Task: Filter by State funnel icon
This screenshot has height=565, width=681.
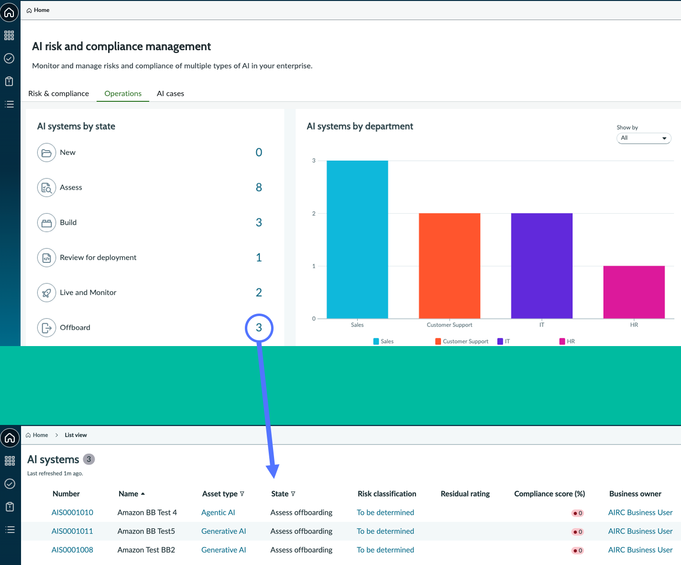Action: click(x=293, y=494)
